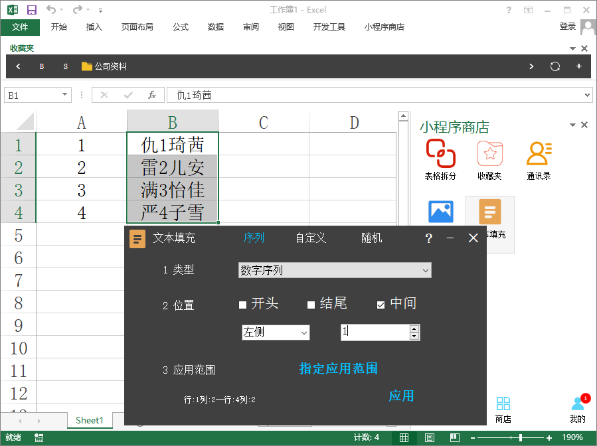
Task: Switch to 自定义 tab in dialog
Action: click(311, 238)
